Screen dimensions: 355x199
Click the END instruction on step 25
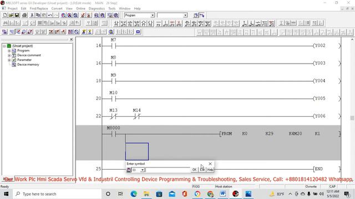pyautogui.click(x=318, y=169)
